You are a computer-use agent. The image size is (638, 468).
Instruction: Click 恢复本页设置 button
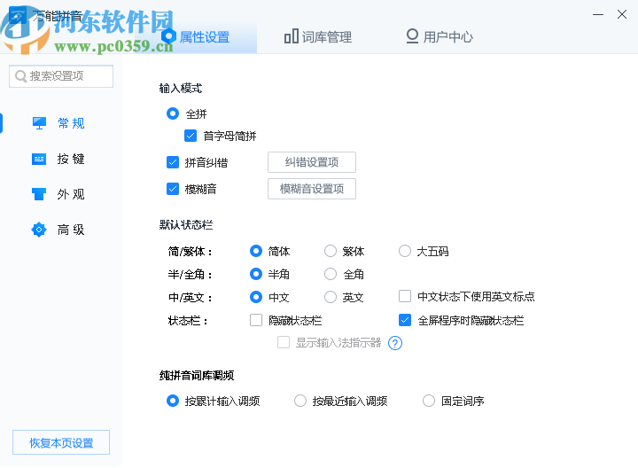click(61, 442)
